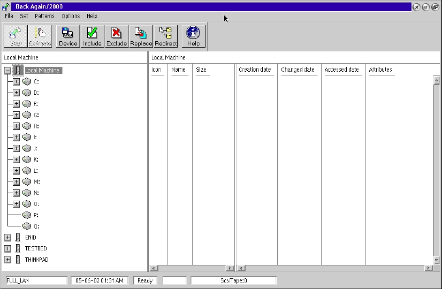Select the F: drive icon
This screenshot has height=289, width=442.
point(27,104)
